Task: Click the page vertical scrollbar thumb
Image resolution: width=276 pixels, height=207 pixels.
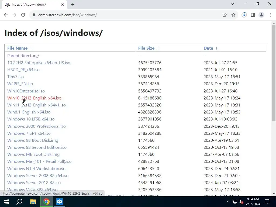Action: 274,73
